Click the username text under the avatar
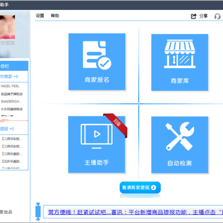Image resolution: width=223 pixels, height=223 pixels. (7, 43)
